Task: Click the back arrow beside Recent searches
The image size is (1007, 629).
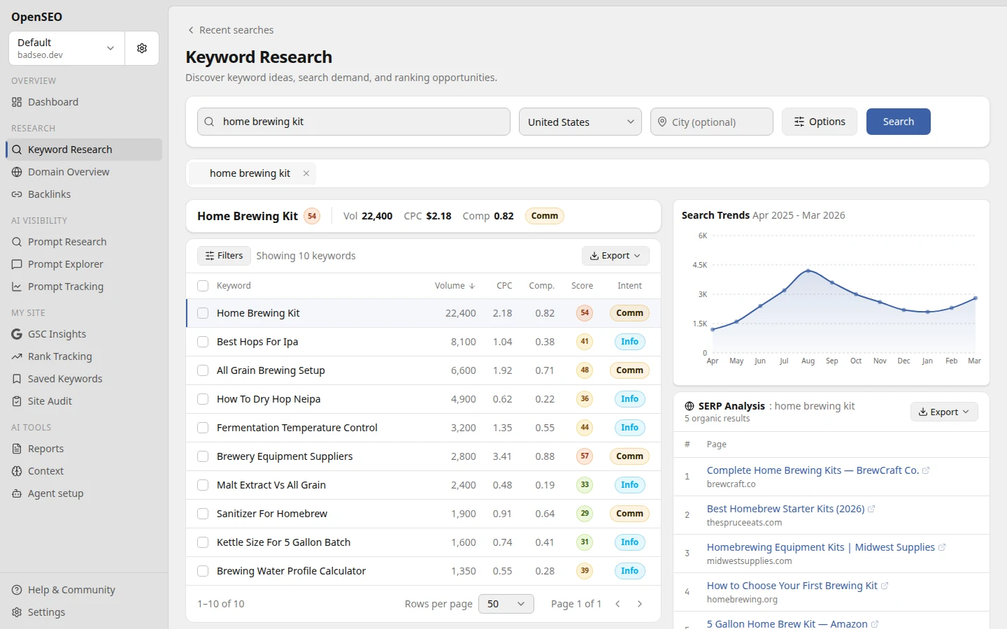Action: tap(191, 30)
